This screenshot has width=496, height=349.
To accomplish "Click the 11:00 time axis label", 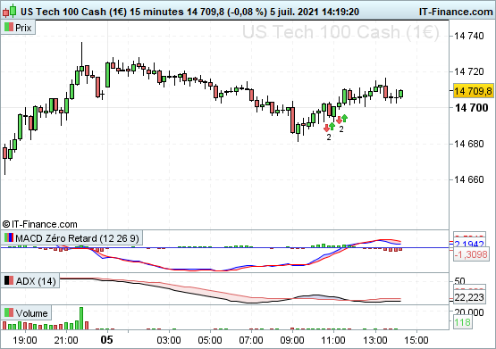I will pyautogui.click(x=333, y=340).
